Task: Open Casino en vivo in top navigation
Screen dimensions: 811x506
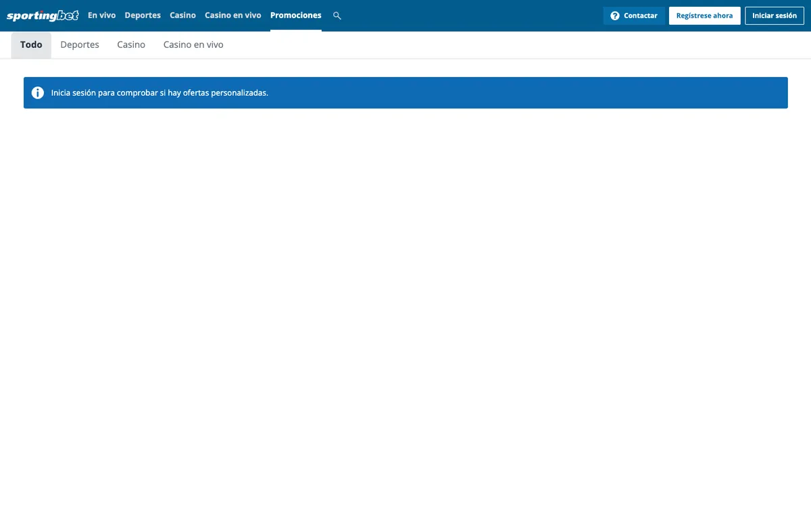Action: pos(232,16)
